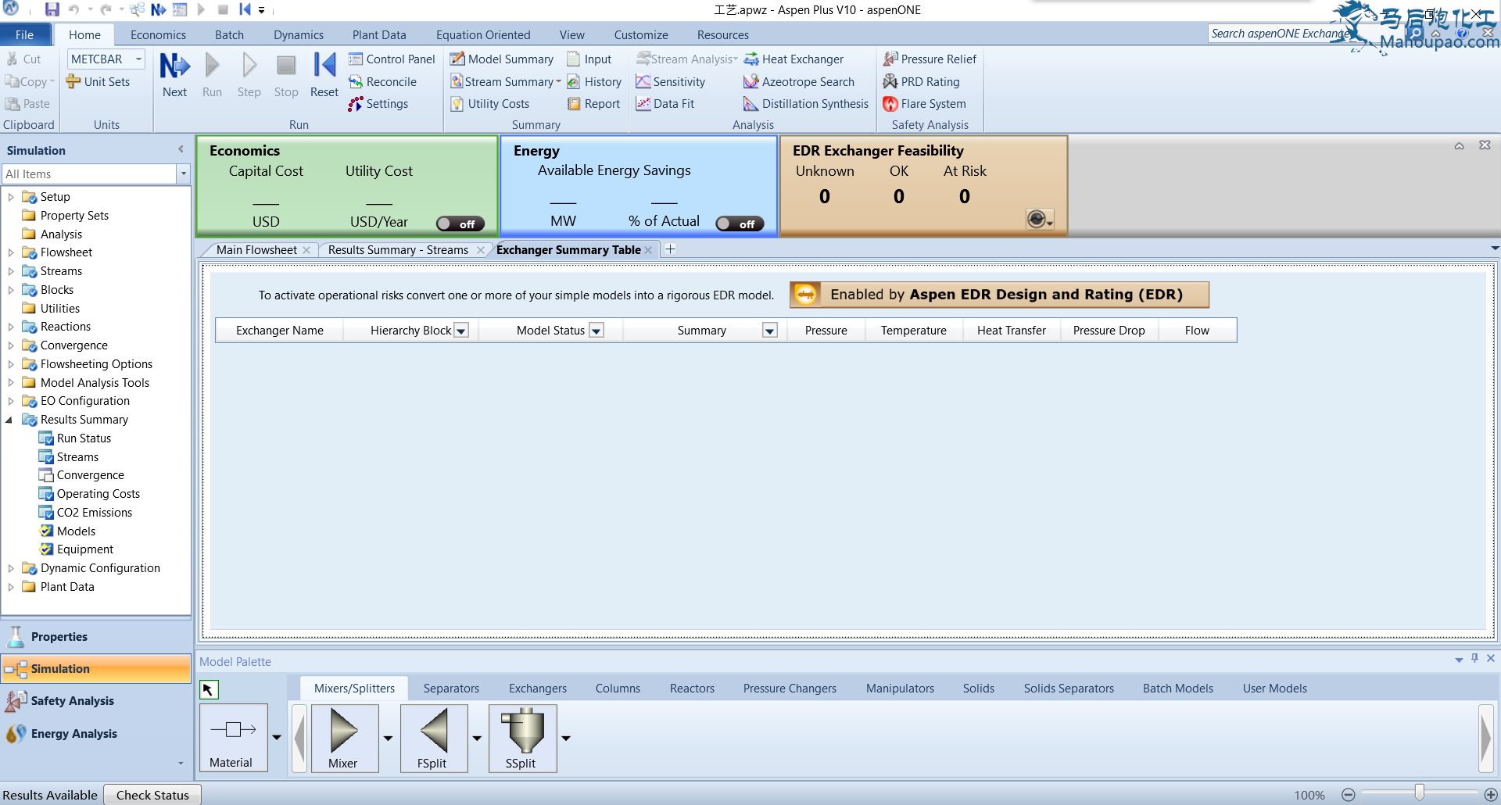Open PRD Rating
This screenshot has height=805, width=1501.
[921, 82]
